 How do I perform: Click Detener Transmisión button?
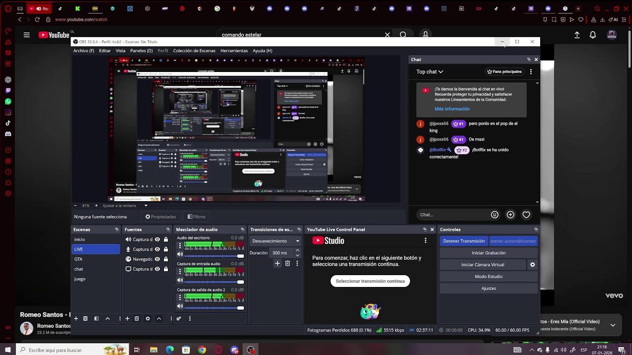pyautogui.click(x=464, y=241)
